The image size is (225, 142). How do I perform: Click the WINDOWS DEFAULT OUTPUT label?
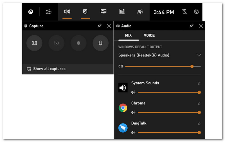(140, 47)
